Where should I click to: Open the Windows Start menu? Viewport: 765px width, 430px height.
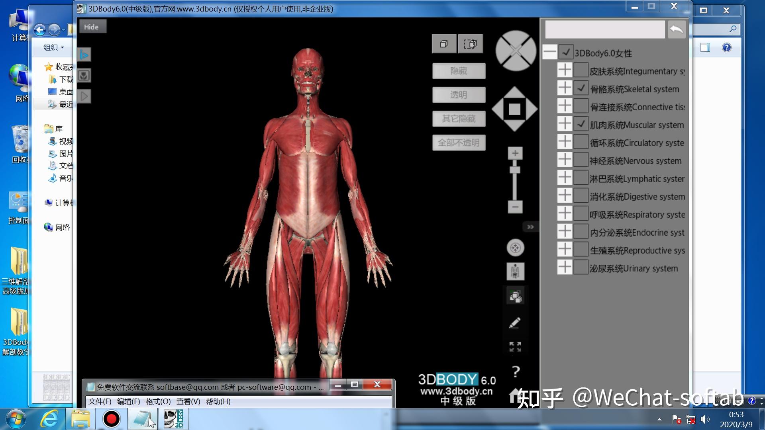16,419
